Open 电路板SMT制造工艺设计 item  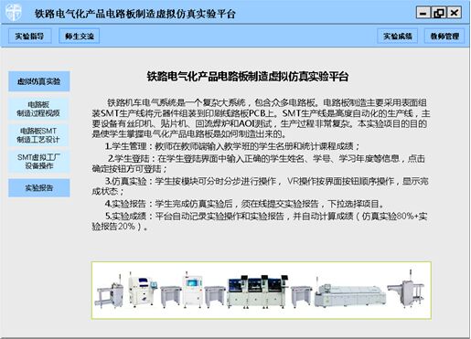(x=38, y=135)
